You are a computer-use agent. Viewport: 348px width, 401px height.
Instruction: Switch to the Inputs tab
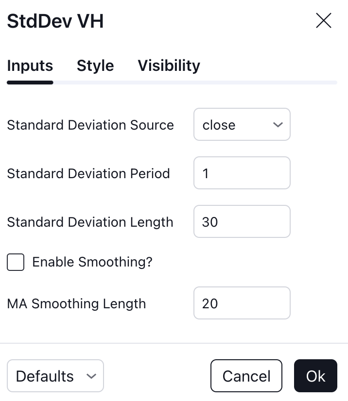click(x=30, y=66)
